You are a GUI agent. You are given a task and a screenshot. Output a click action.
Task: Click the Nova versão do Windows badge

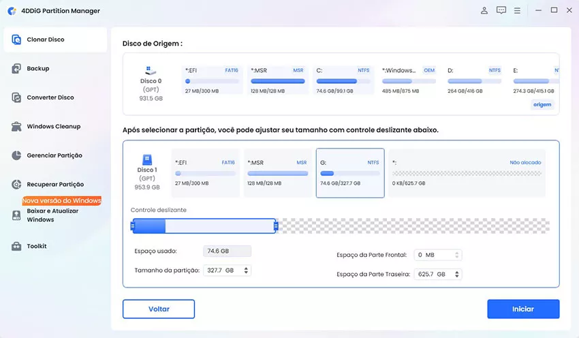pyautogui.click(x=62, y=200)
